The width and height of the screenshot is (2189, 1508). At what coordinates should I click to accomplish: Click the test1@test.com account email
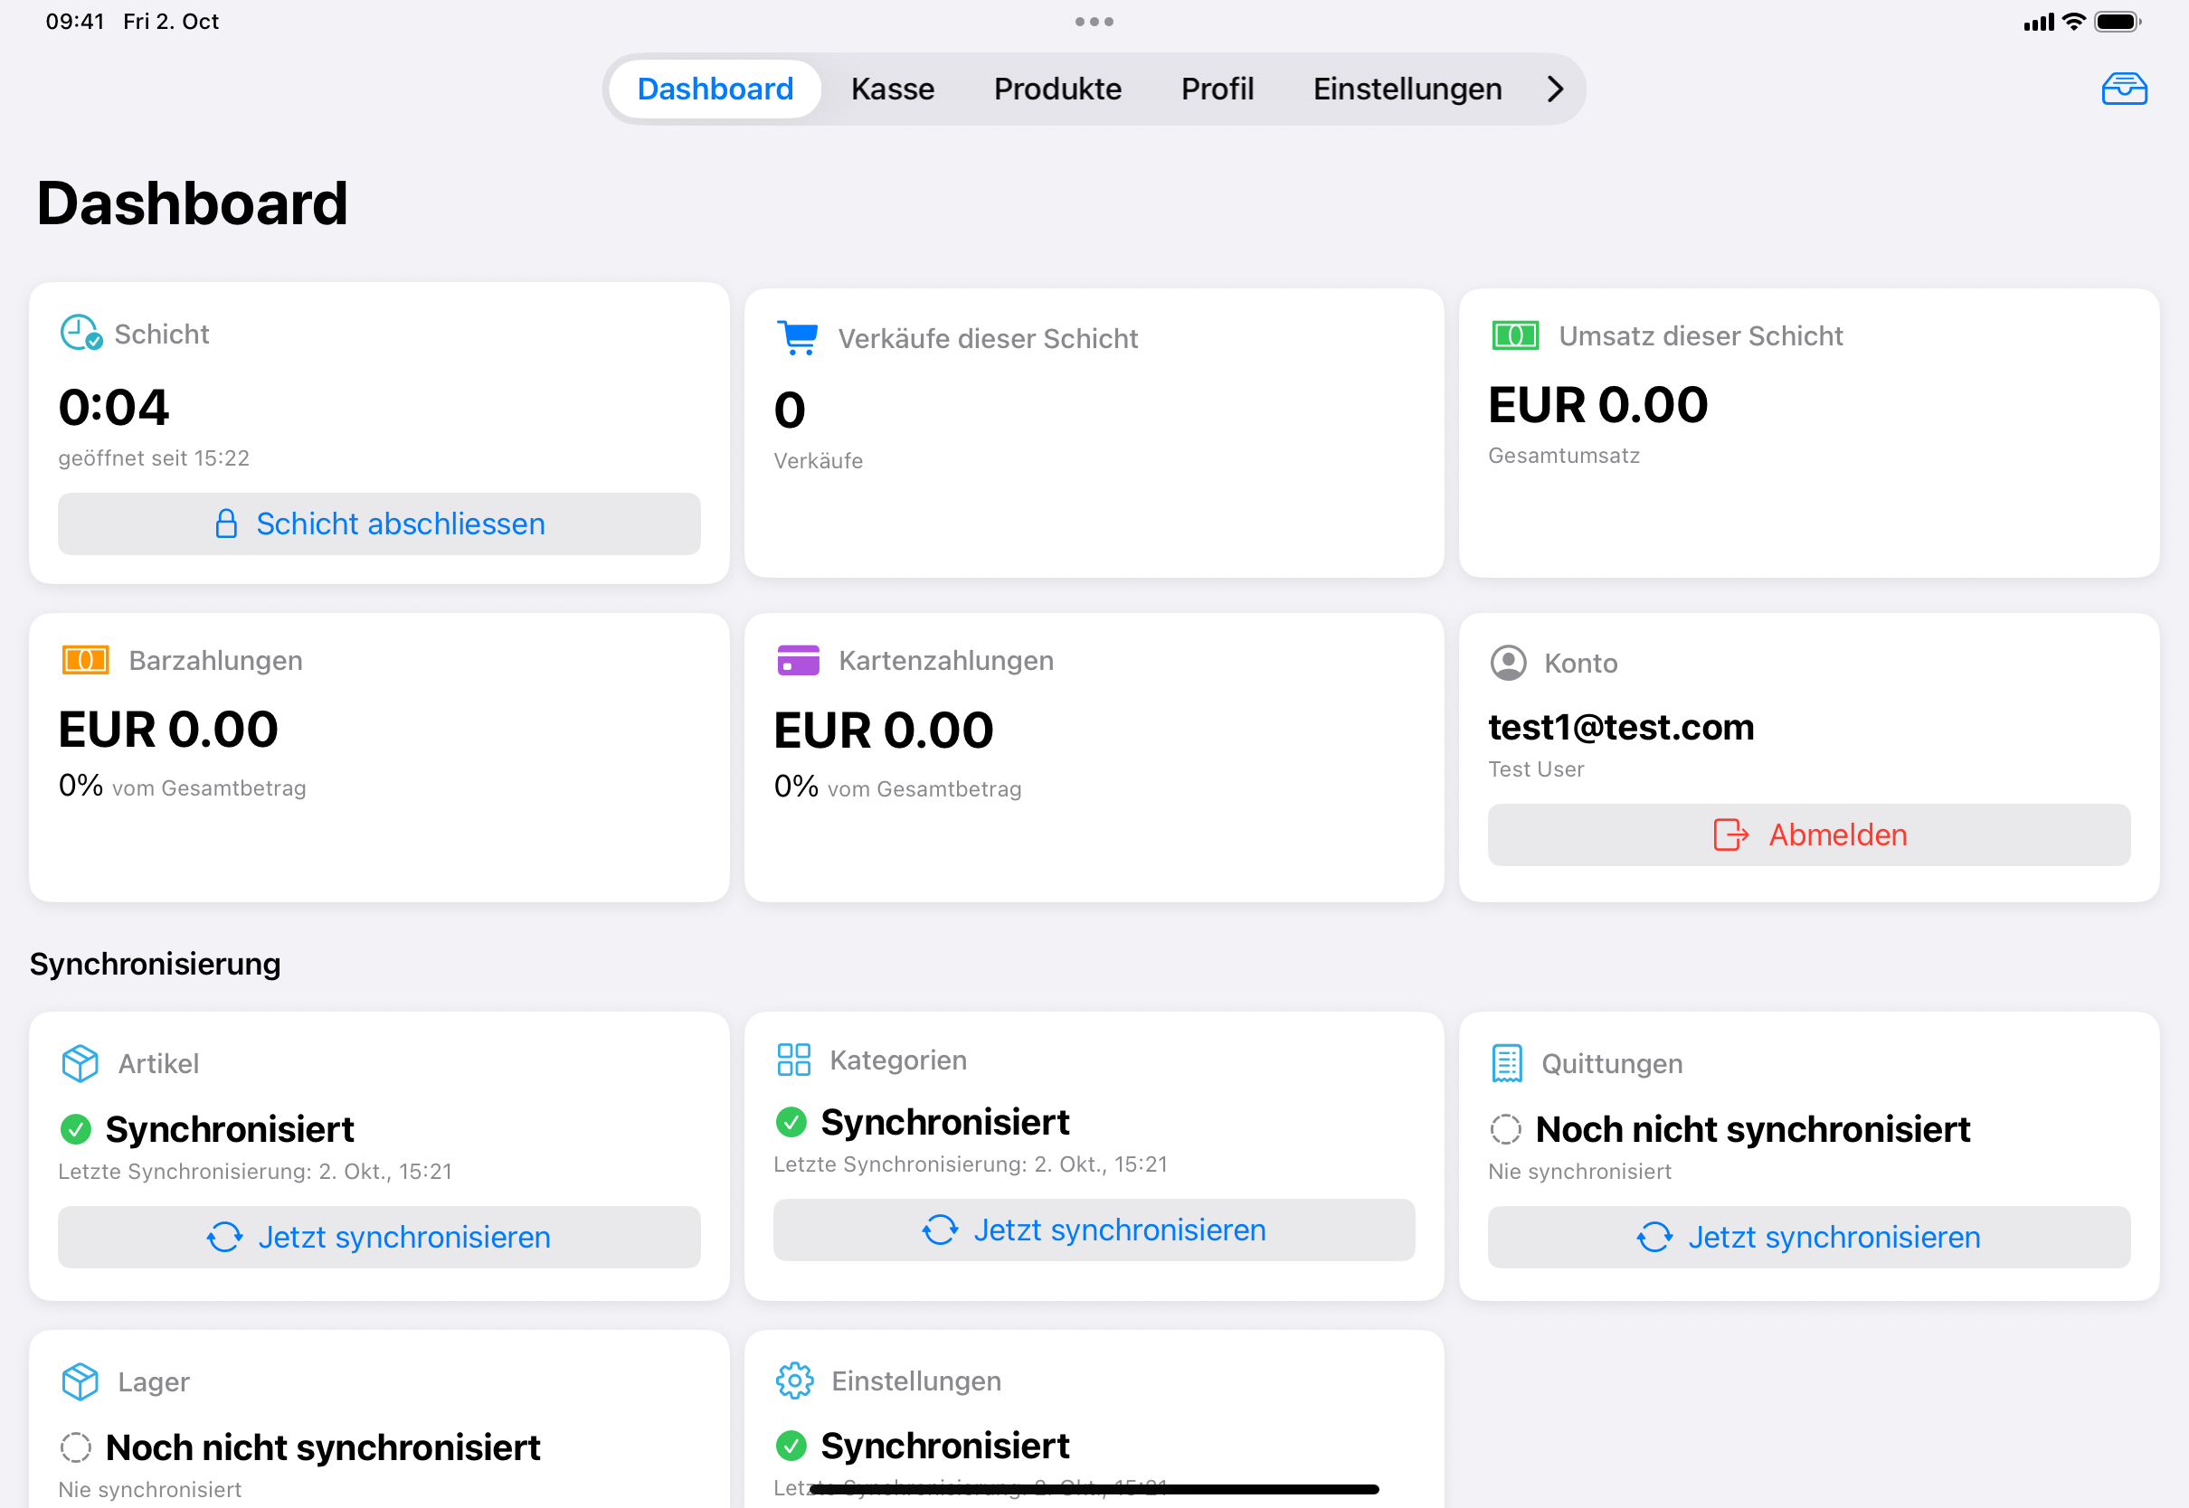(x=1621, y=727)
